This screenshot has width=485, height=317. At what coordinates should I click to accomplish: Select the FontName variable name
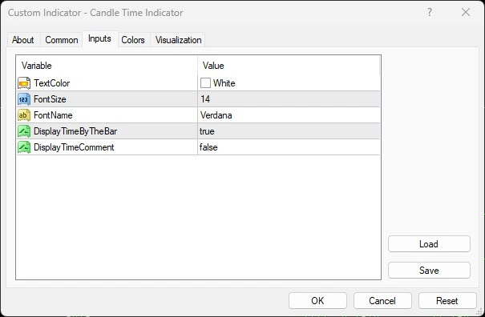tap(53, 115)
